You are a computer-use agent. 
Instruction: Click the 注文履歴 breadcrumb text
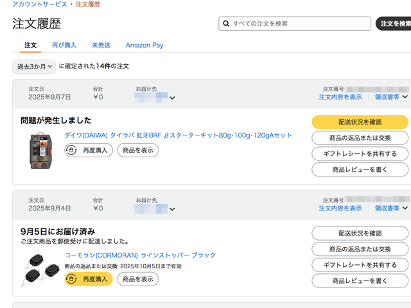click(x=88, y=4)
